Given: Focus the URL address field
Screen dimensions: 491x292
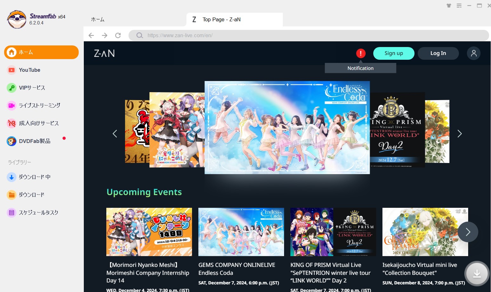Looking at the screenshot, I should pos(309,35).
